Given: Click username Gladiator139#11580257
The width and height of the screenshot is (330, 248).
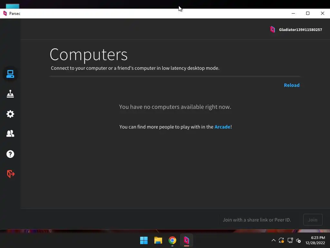Looking at the screenshot, I should pyautogui.click(x=300, y=30).
